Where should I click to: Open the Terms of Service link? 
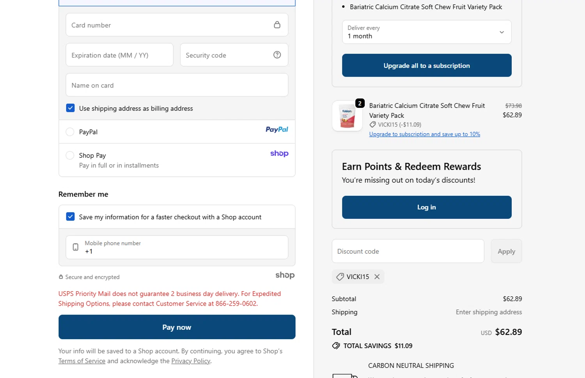tap(82, 361)
